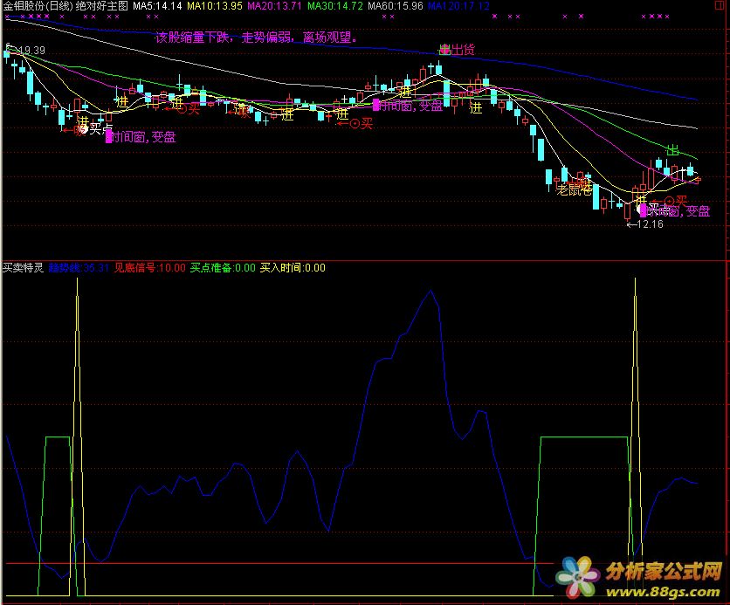Click the green 买点准备:0.00 label
This screenshot has width=730, height=605.
coord(223,268)
